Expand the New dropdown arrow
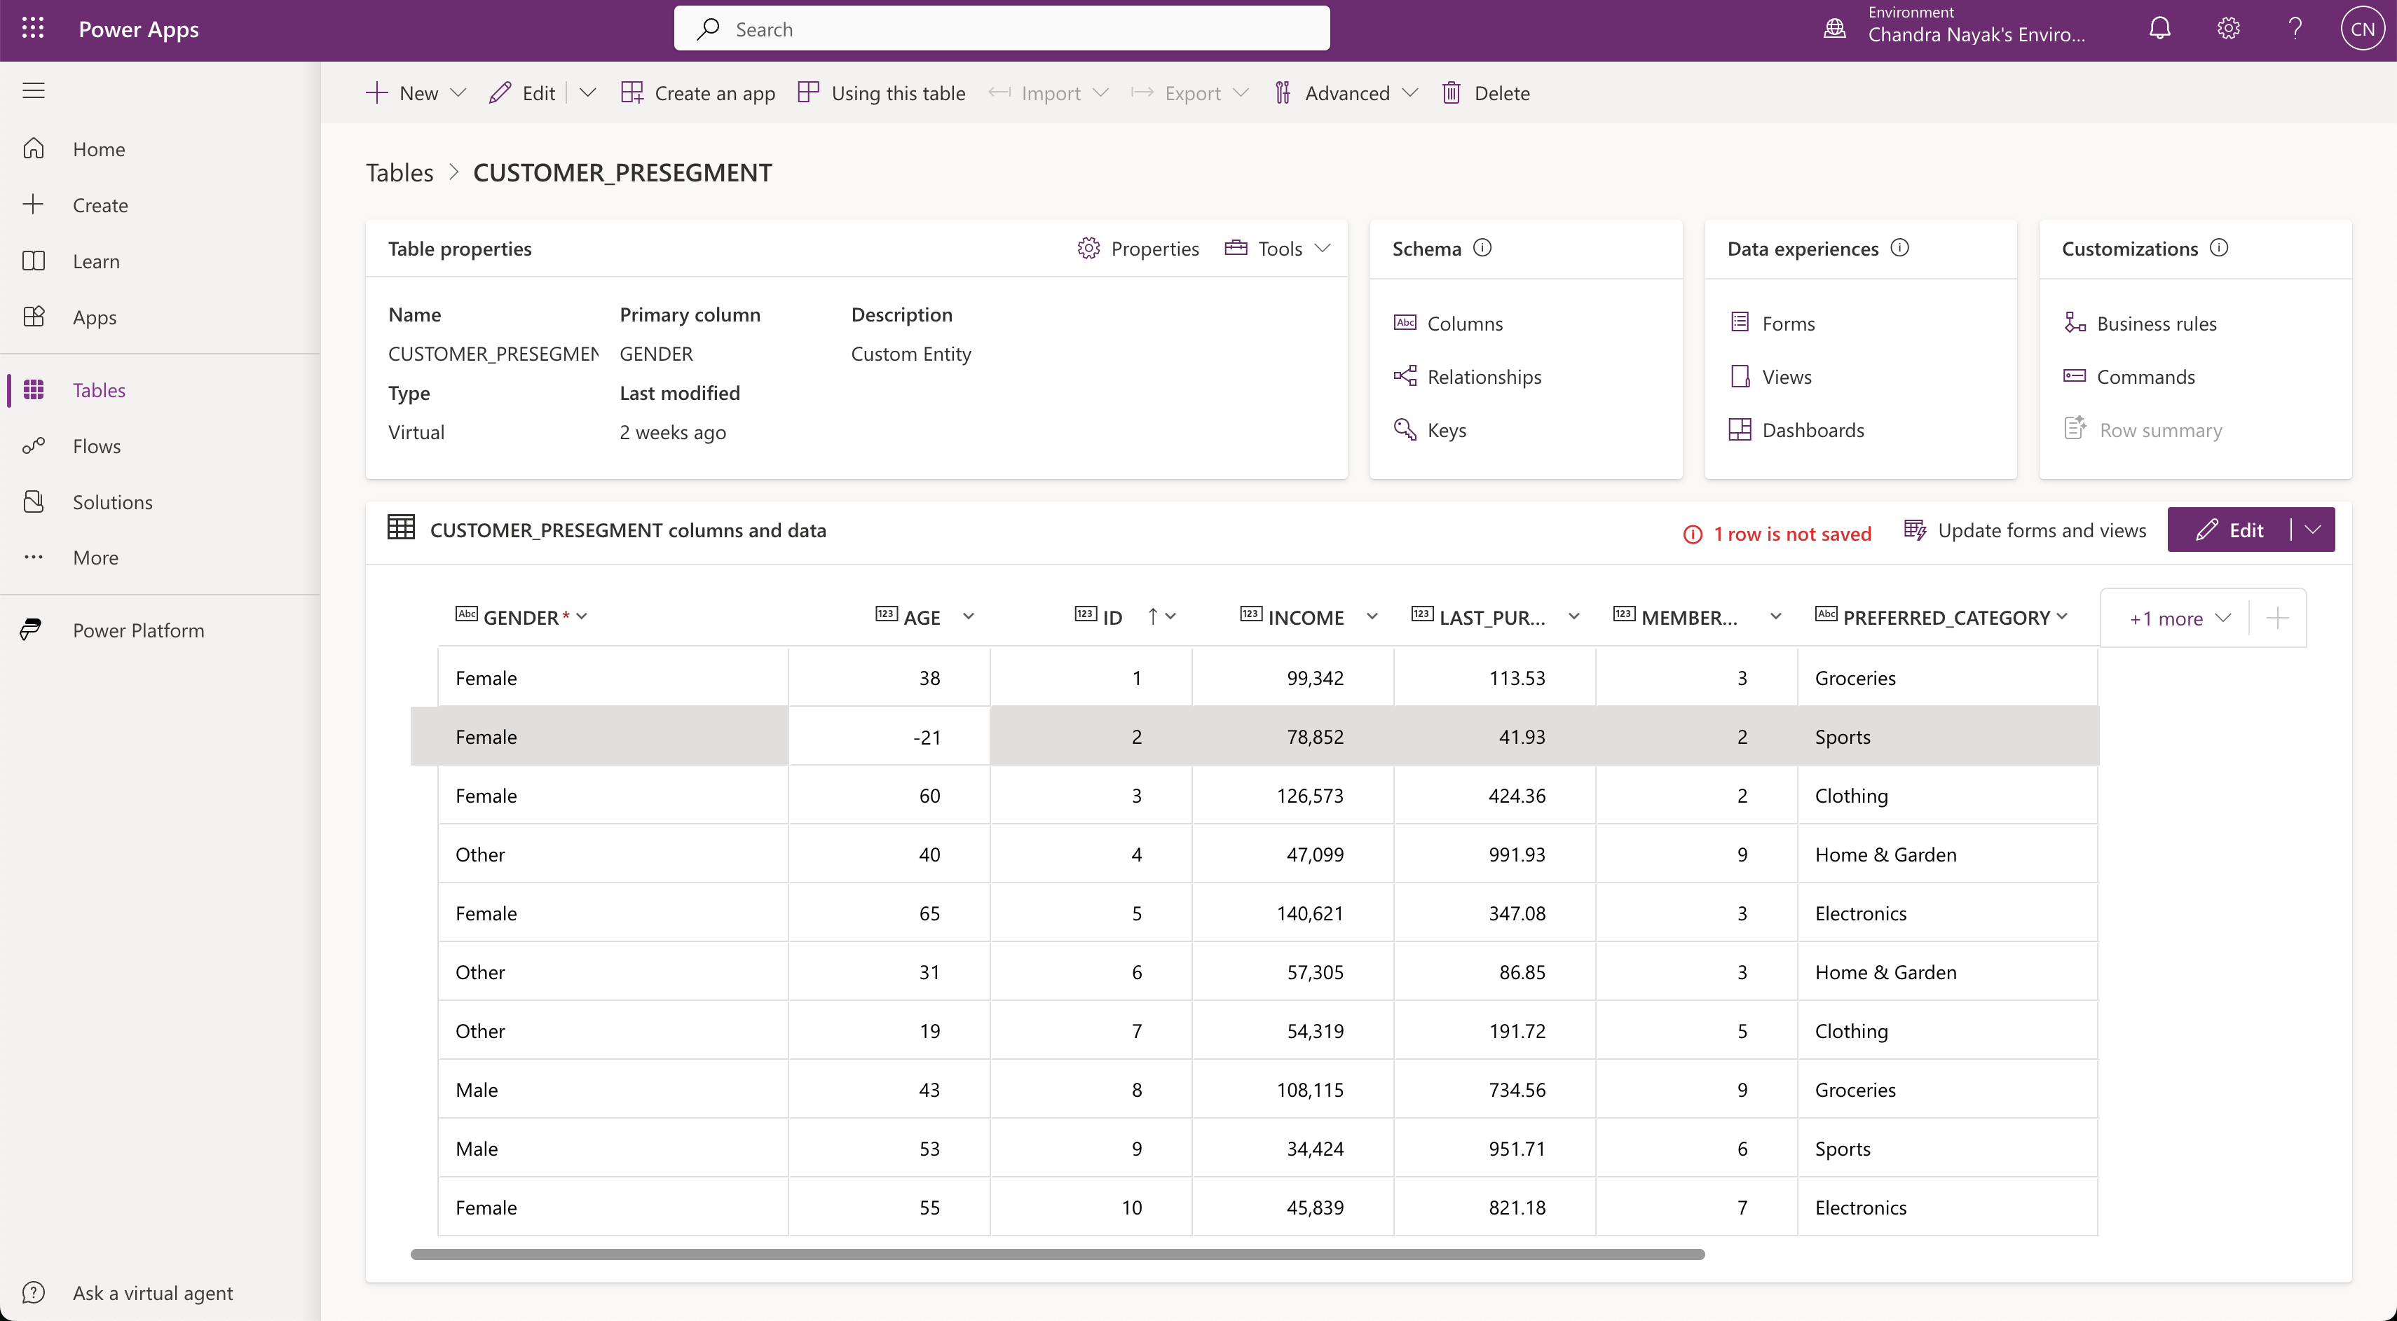This screenshot has height=1321, width=2397. 458,93
